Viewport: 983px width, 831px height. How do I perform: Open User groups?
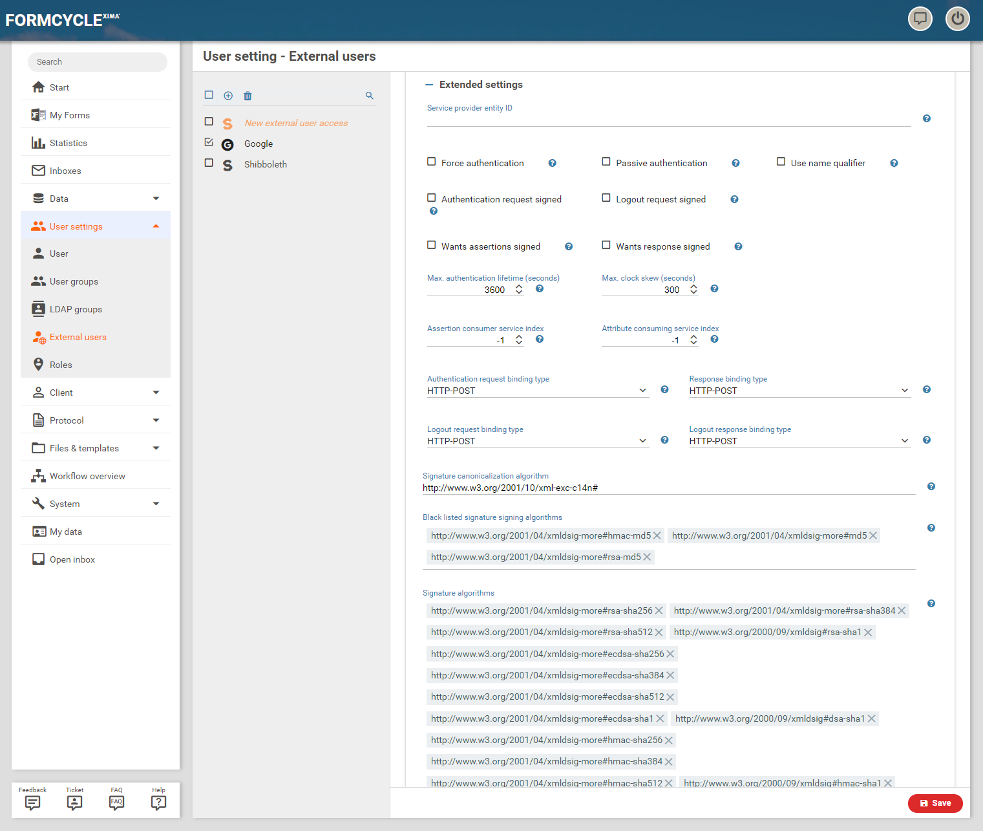96,281
